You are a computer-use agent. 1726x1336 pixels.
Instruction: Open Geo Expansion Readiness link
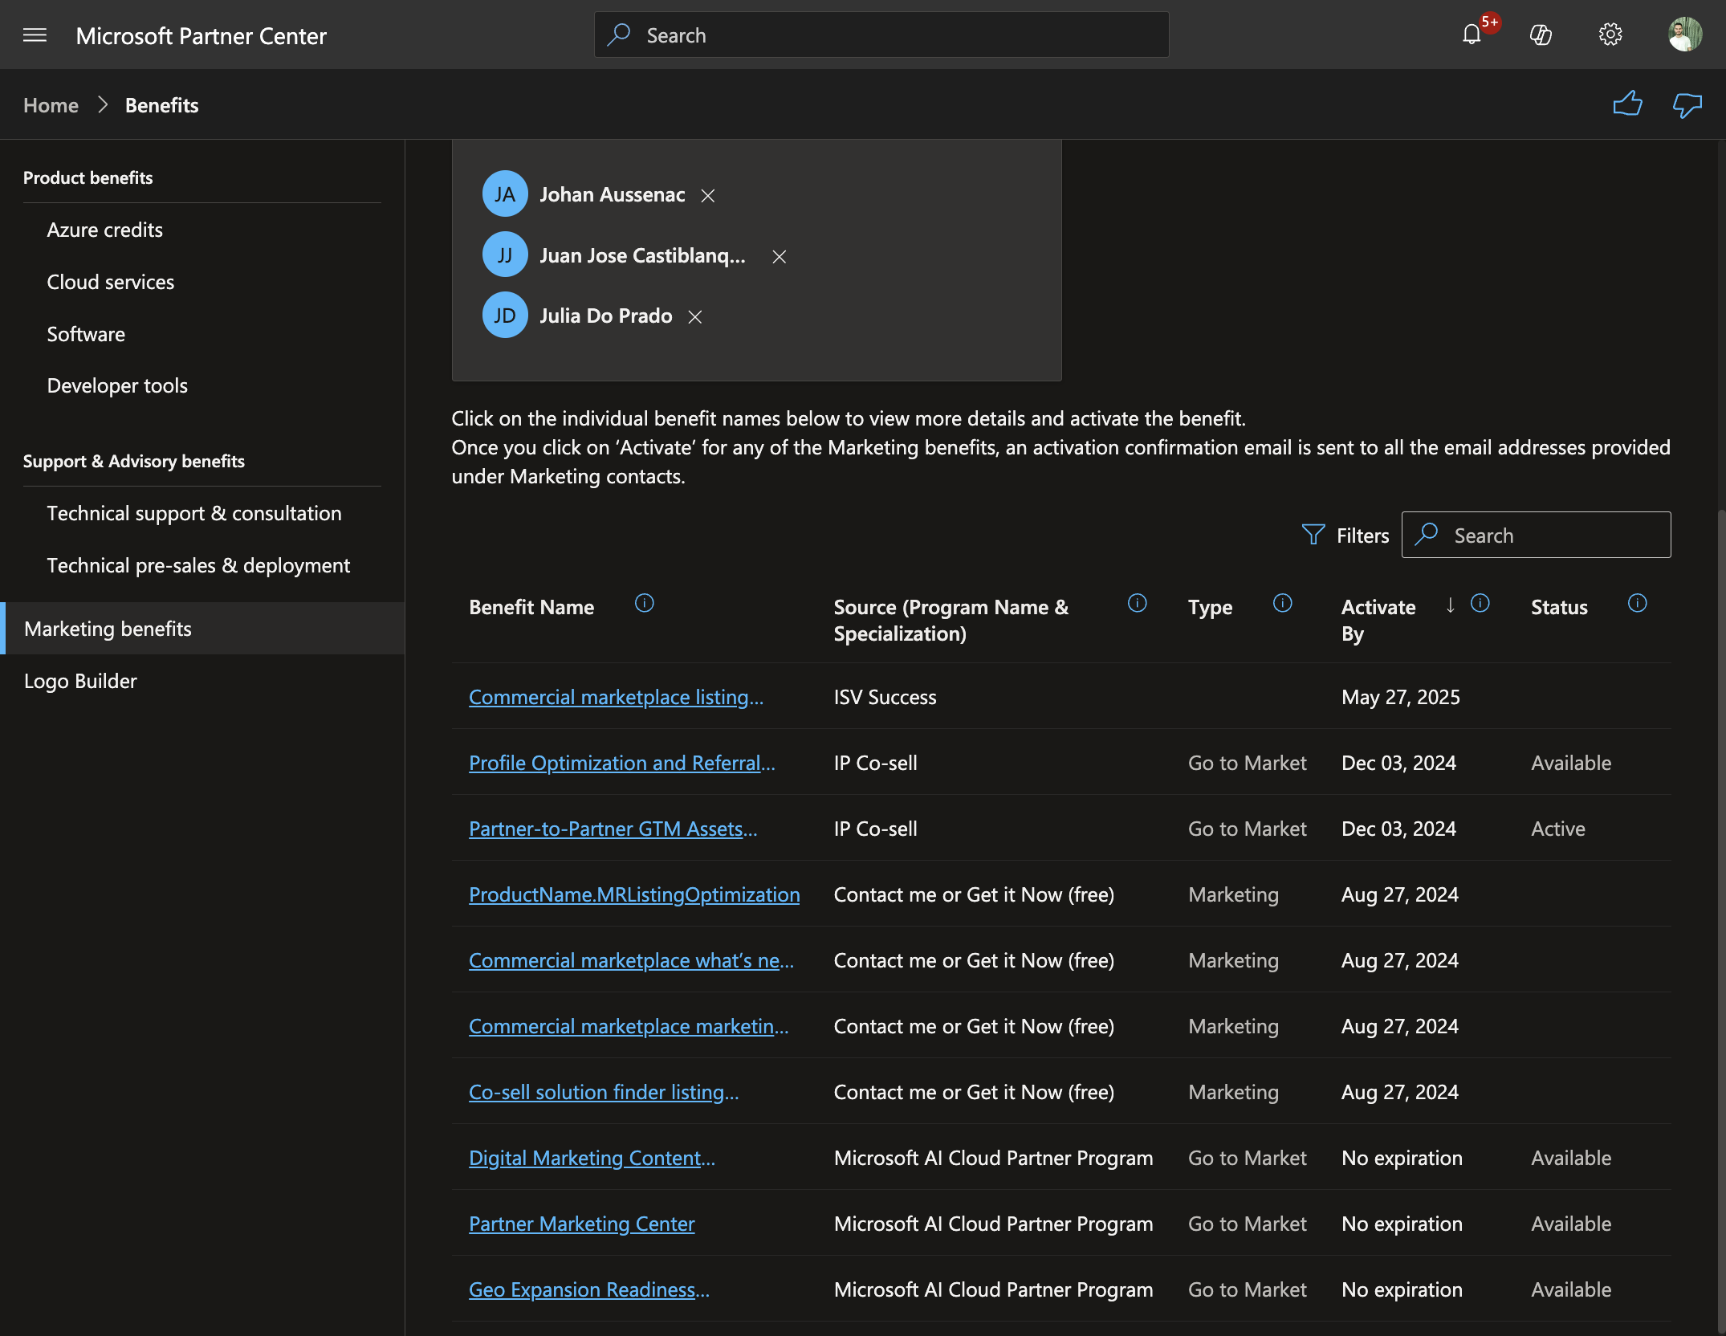coord(589,1289)
